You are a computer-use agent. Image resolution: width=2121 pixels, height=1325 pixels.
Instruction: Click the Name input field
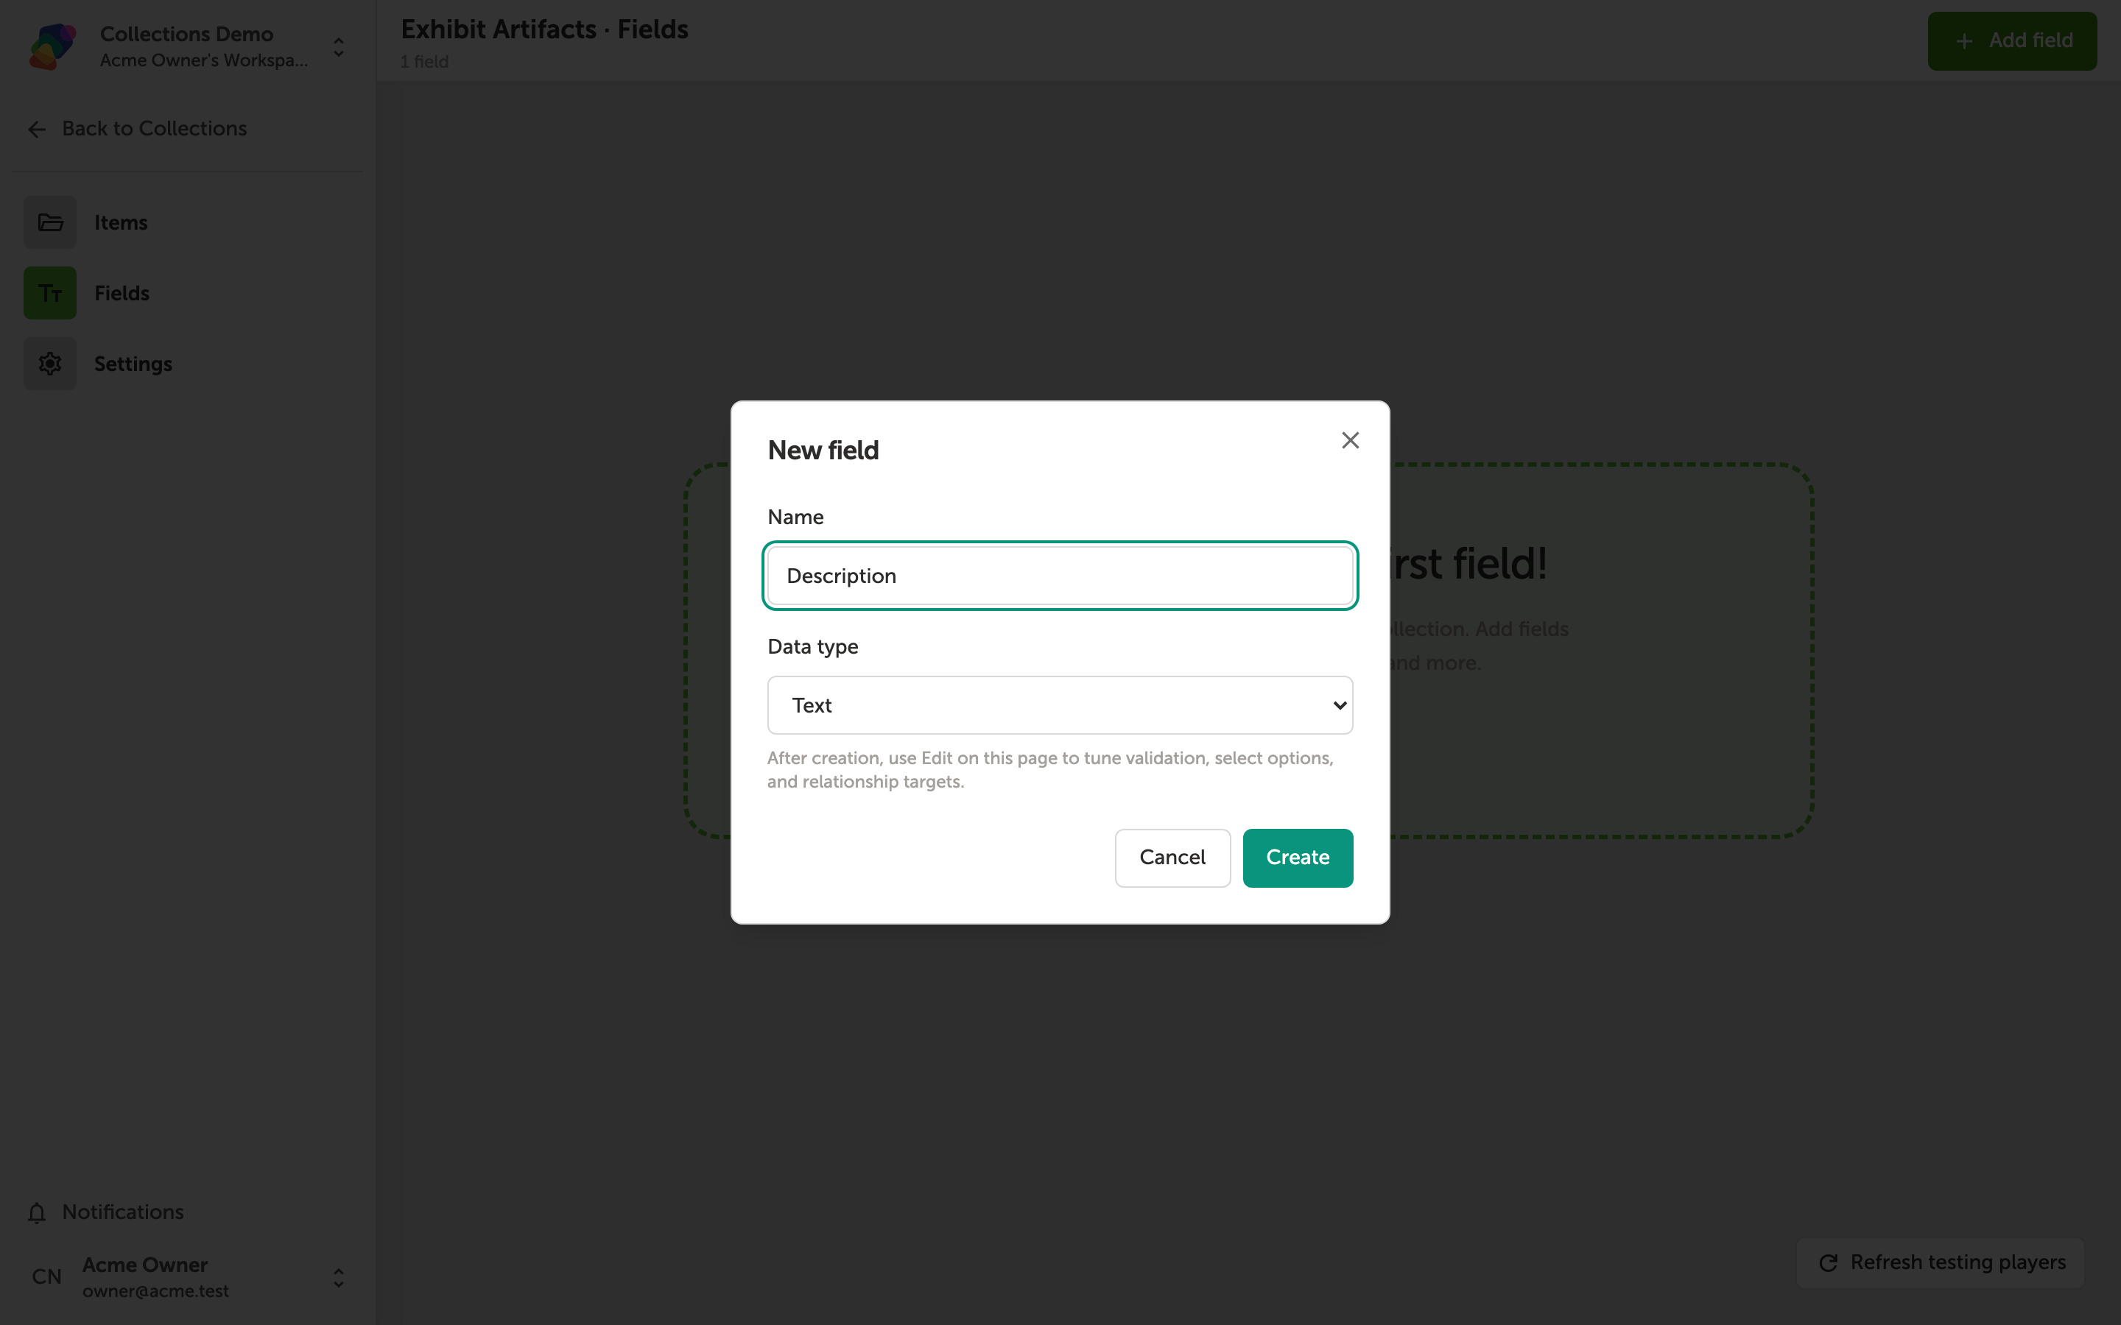[1060, 576]
